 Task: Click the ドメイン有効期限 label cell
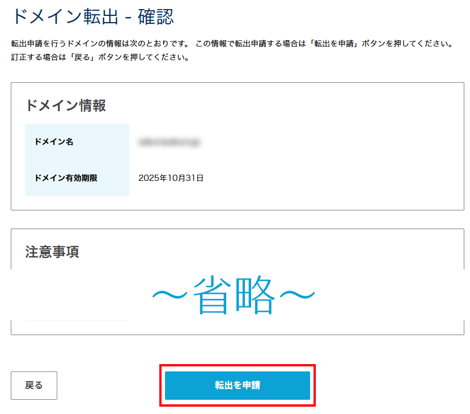[66, 178]
